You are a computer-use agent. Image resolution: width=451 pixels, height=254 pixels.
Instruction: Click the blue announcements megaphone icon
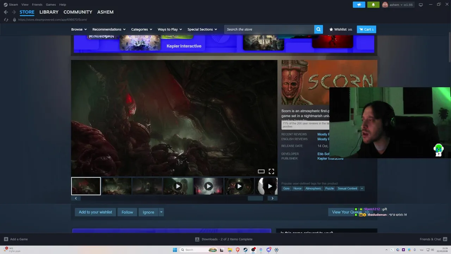coord(359,5)
